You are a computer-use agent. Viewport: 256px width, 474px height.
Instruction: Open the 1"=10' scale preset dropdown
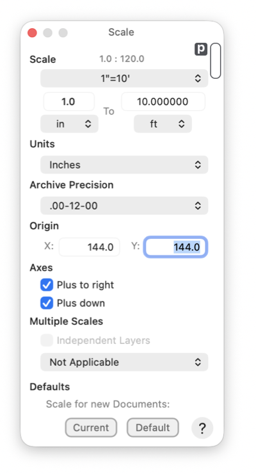coord(124,78)
